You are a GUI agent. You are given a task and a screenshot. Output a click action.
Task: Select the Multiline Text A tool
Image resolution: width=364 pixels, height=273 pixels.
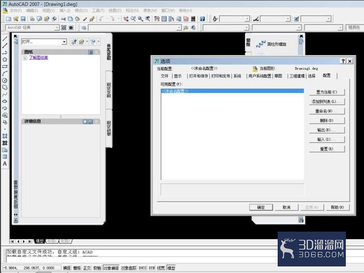(5, 164)
